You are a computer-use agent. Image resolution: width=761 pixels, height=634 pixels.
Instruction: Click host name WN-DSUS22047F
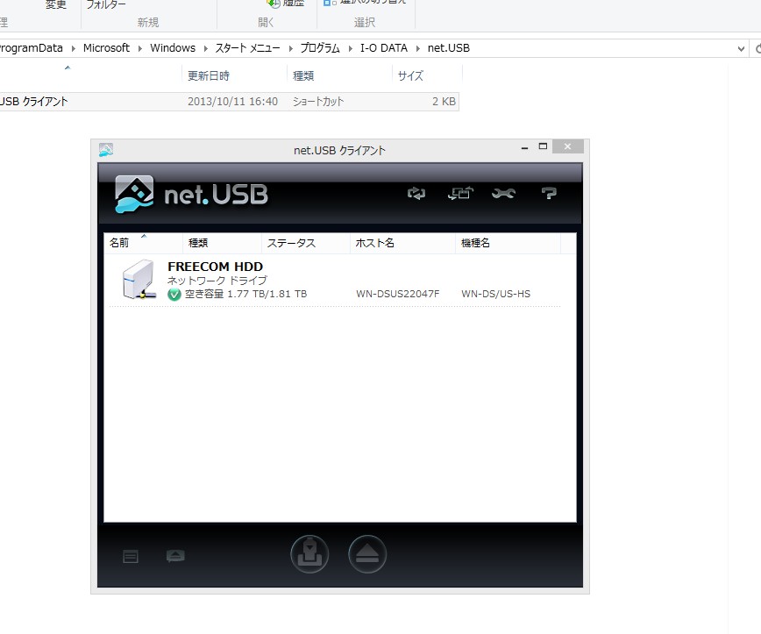pos(398,294)
